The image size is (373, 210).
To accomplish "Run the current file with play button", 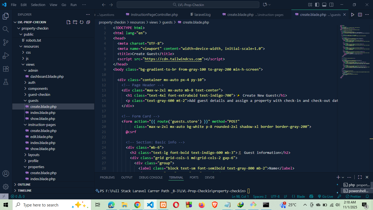I will 352,15.
